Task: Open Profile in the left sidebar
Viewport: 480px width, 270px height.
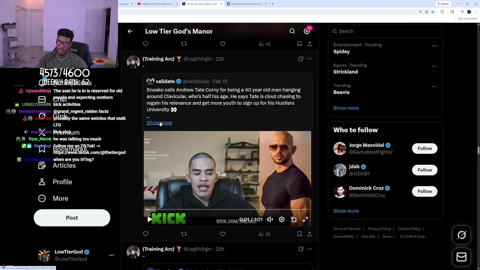Action: pyautogui.click(x=55, y=182)
